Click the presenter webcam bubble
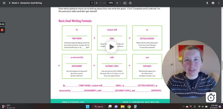 [x=191, y=70]
